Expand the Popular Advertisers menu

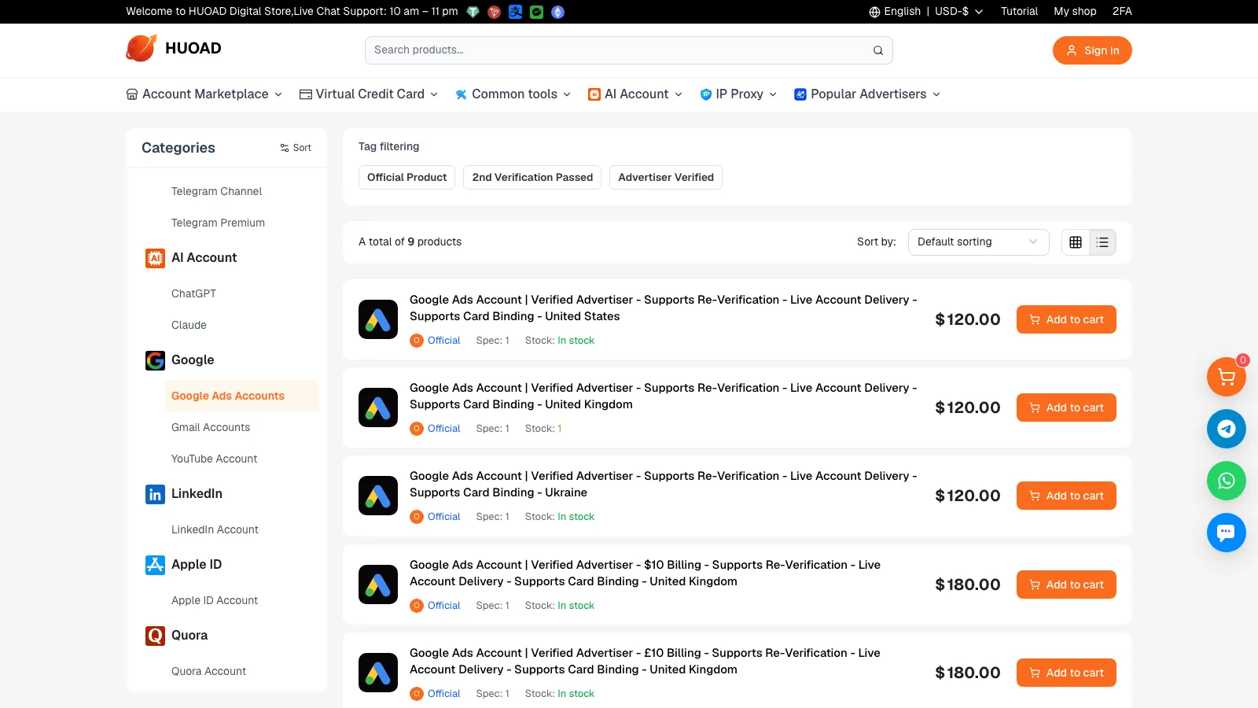pyautogui.click(x=867, y=94)
